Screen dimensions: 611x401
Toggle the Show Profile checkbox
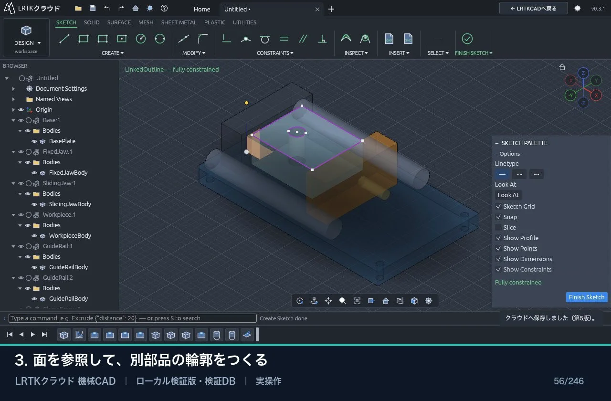pos(498,238)
